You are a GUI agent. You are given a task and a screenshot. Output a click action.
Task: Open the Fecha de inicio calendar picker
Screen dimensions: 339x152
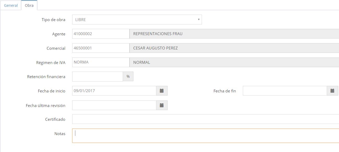tap(162, 91)
